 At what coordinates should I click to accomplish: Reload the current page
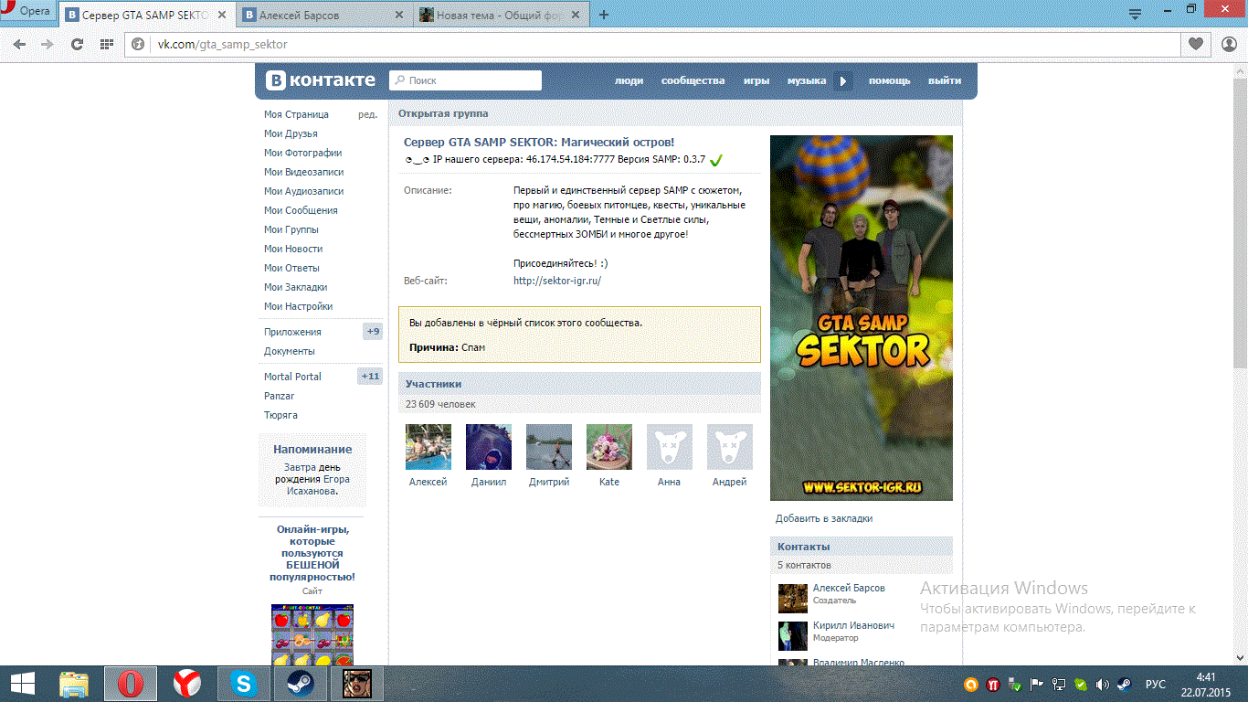pos(78,44)
